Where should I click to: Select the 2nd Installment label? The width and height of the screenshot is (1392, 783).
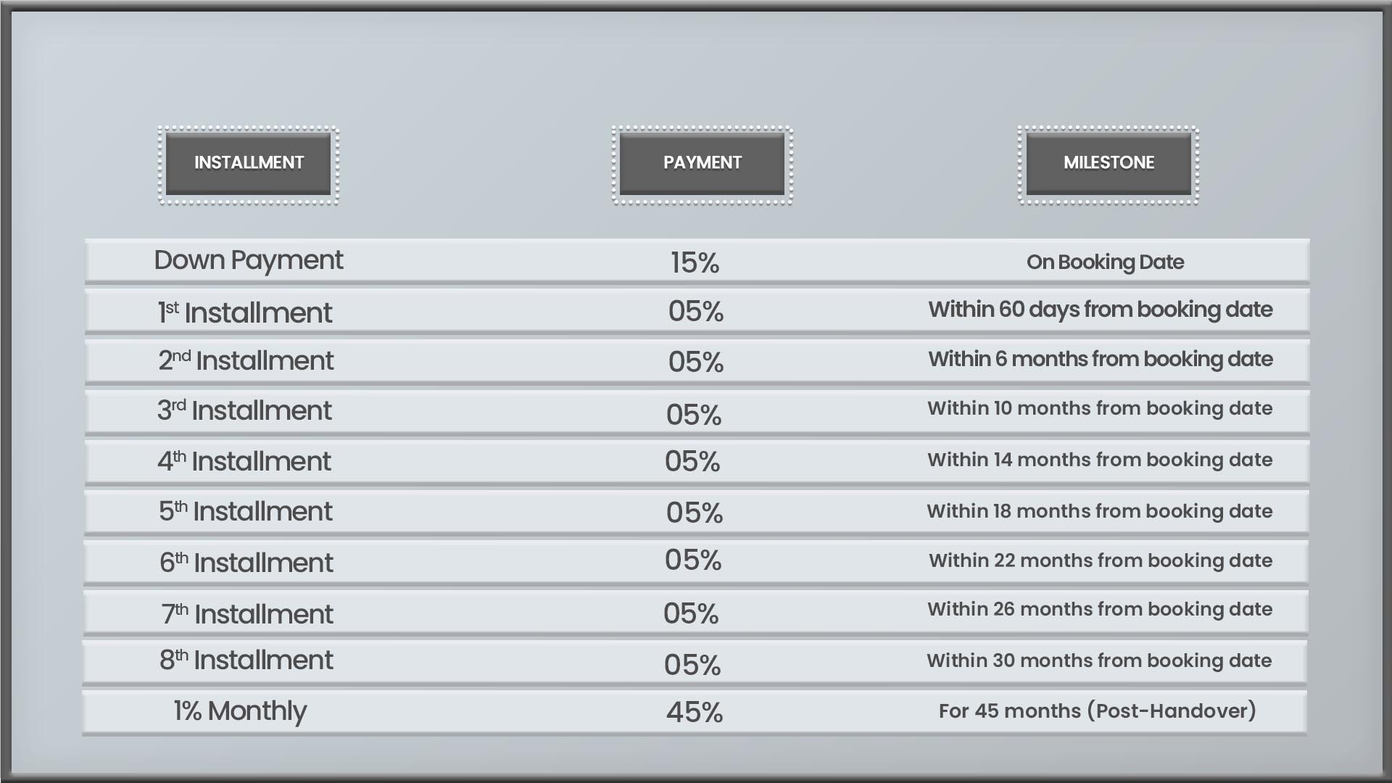coord(246,360)
